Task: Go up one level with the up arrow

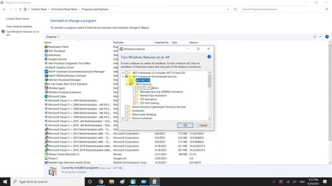Action: pyautogui.click(x=20, y=9)
